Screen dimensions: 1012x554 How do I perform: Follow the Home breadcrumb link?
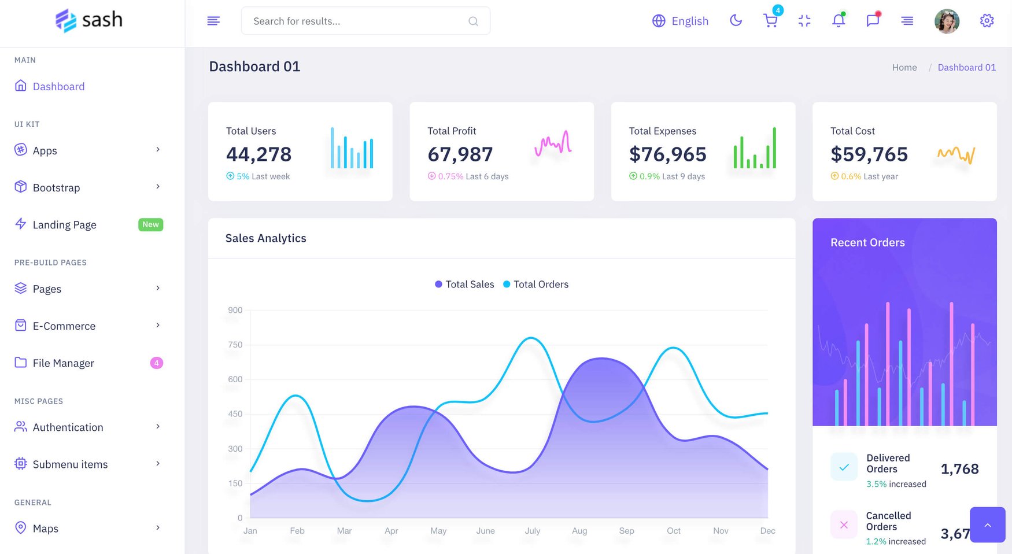(904, 68)
